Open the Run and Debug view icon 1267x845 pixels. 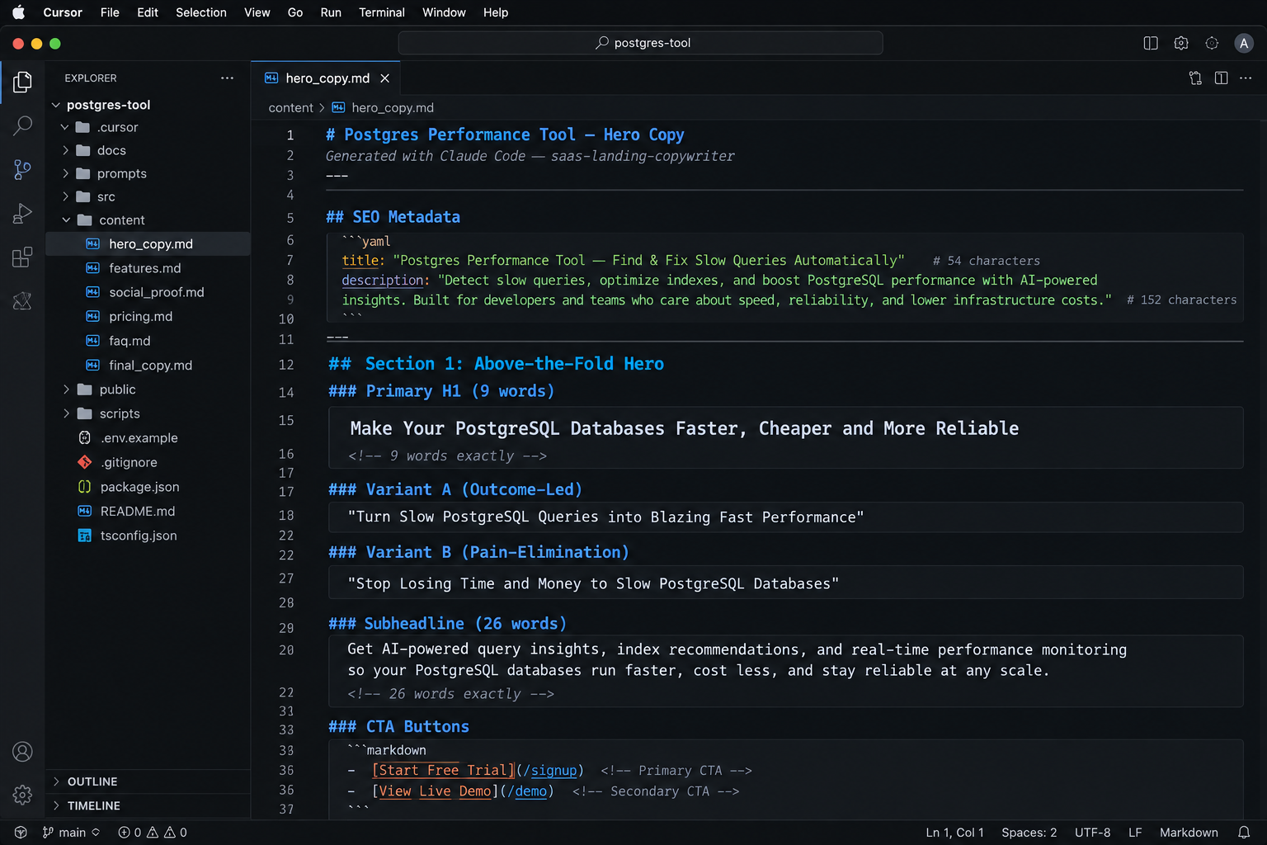[x=22, y=214]
